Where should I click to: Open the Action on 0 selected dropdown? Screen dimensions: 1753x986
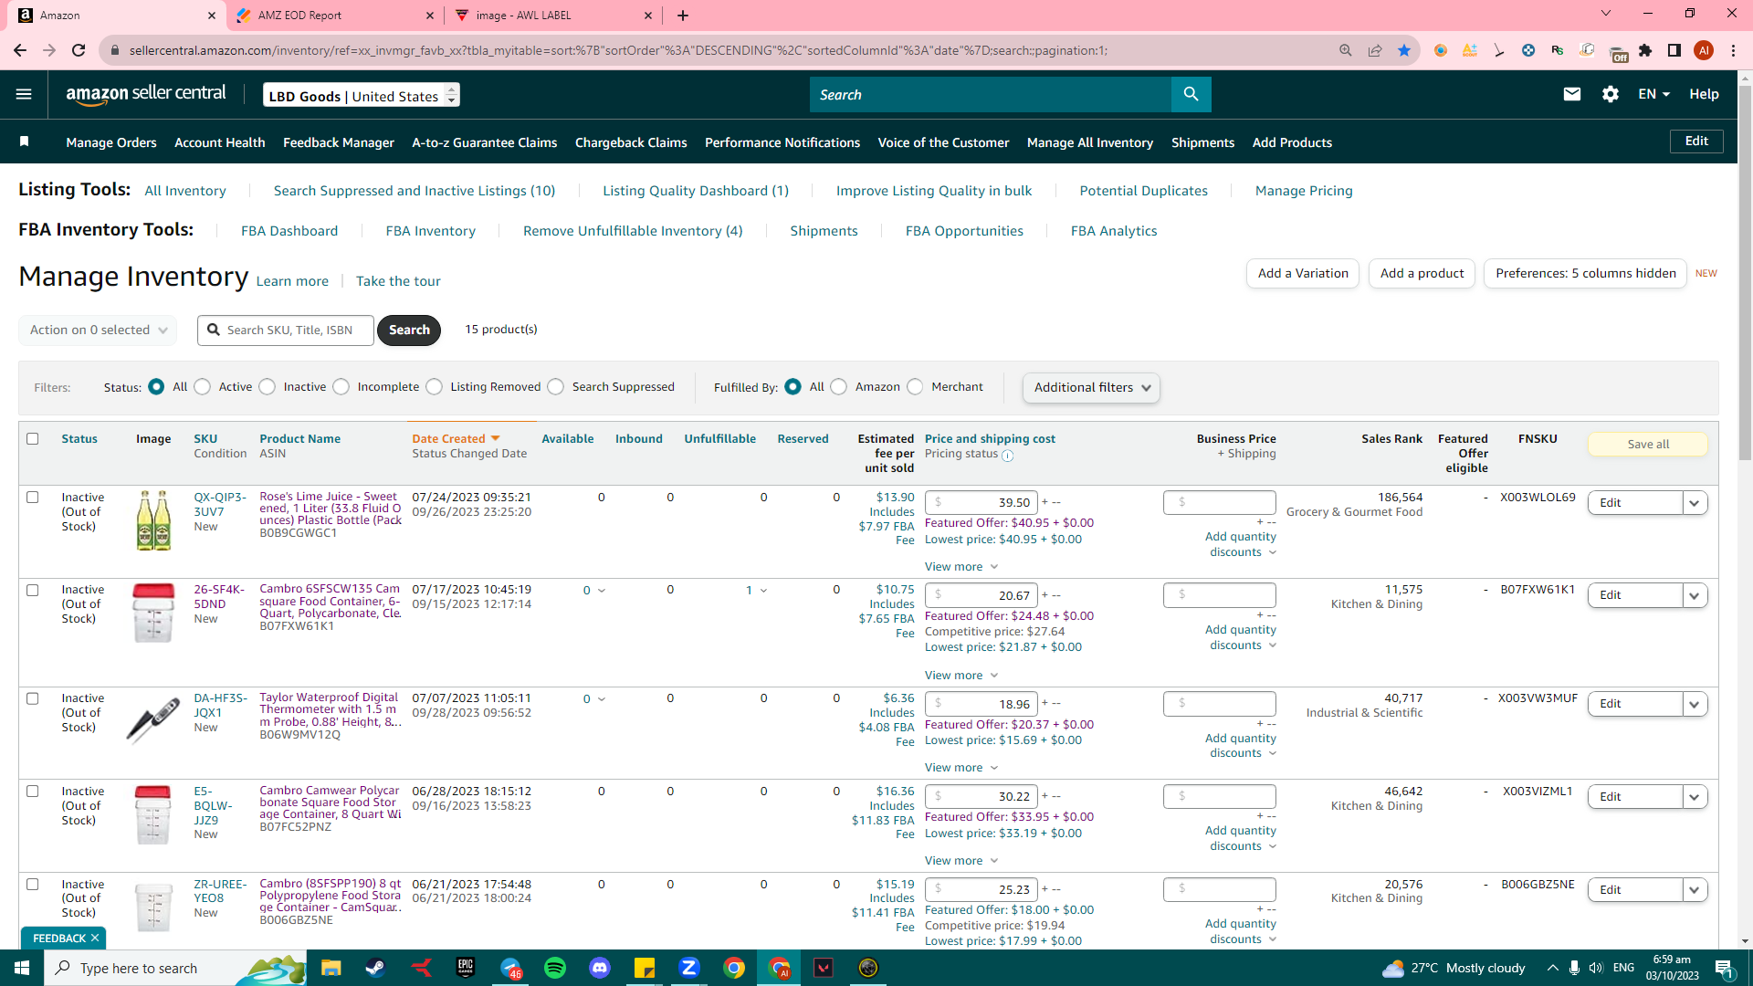[98, 330]
